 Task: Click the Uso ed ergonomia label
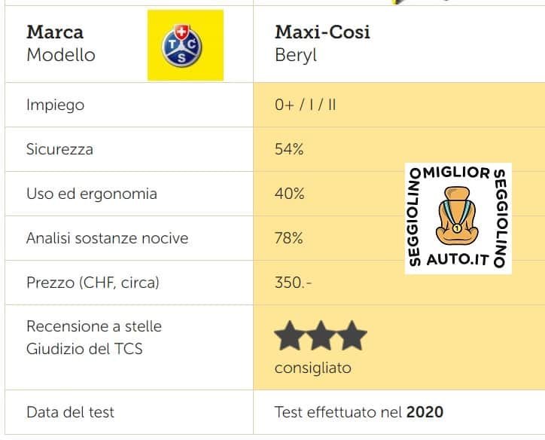[x=92, y=194]
